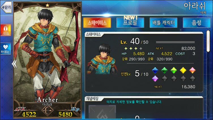This screenshot has width=213, height=120.
Task: Open the 음성 (Voice) tab
Action: point(197,23)
